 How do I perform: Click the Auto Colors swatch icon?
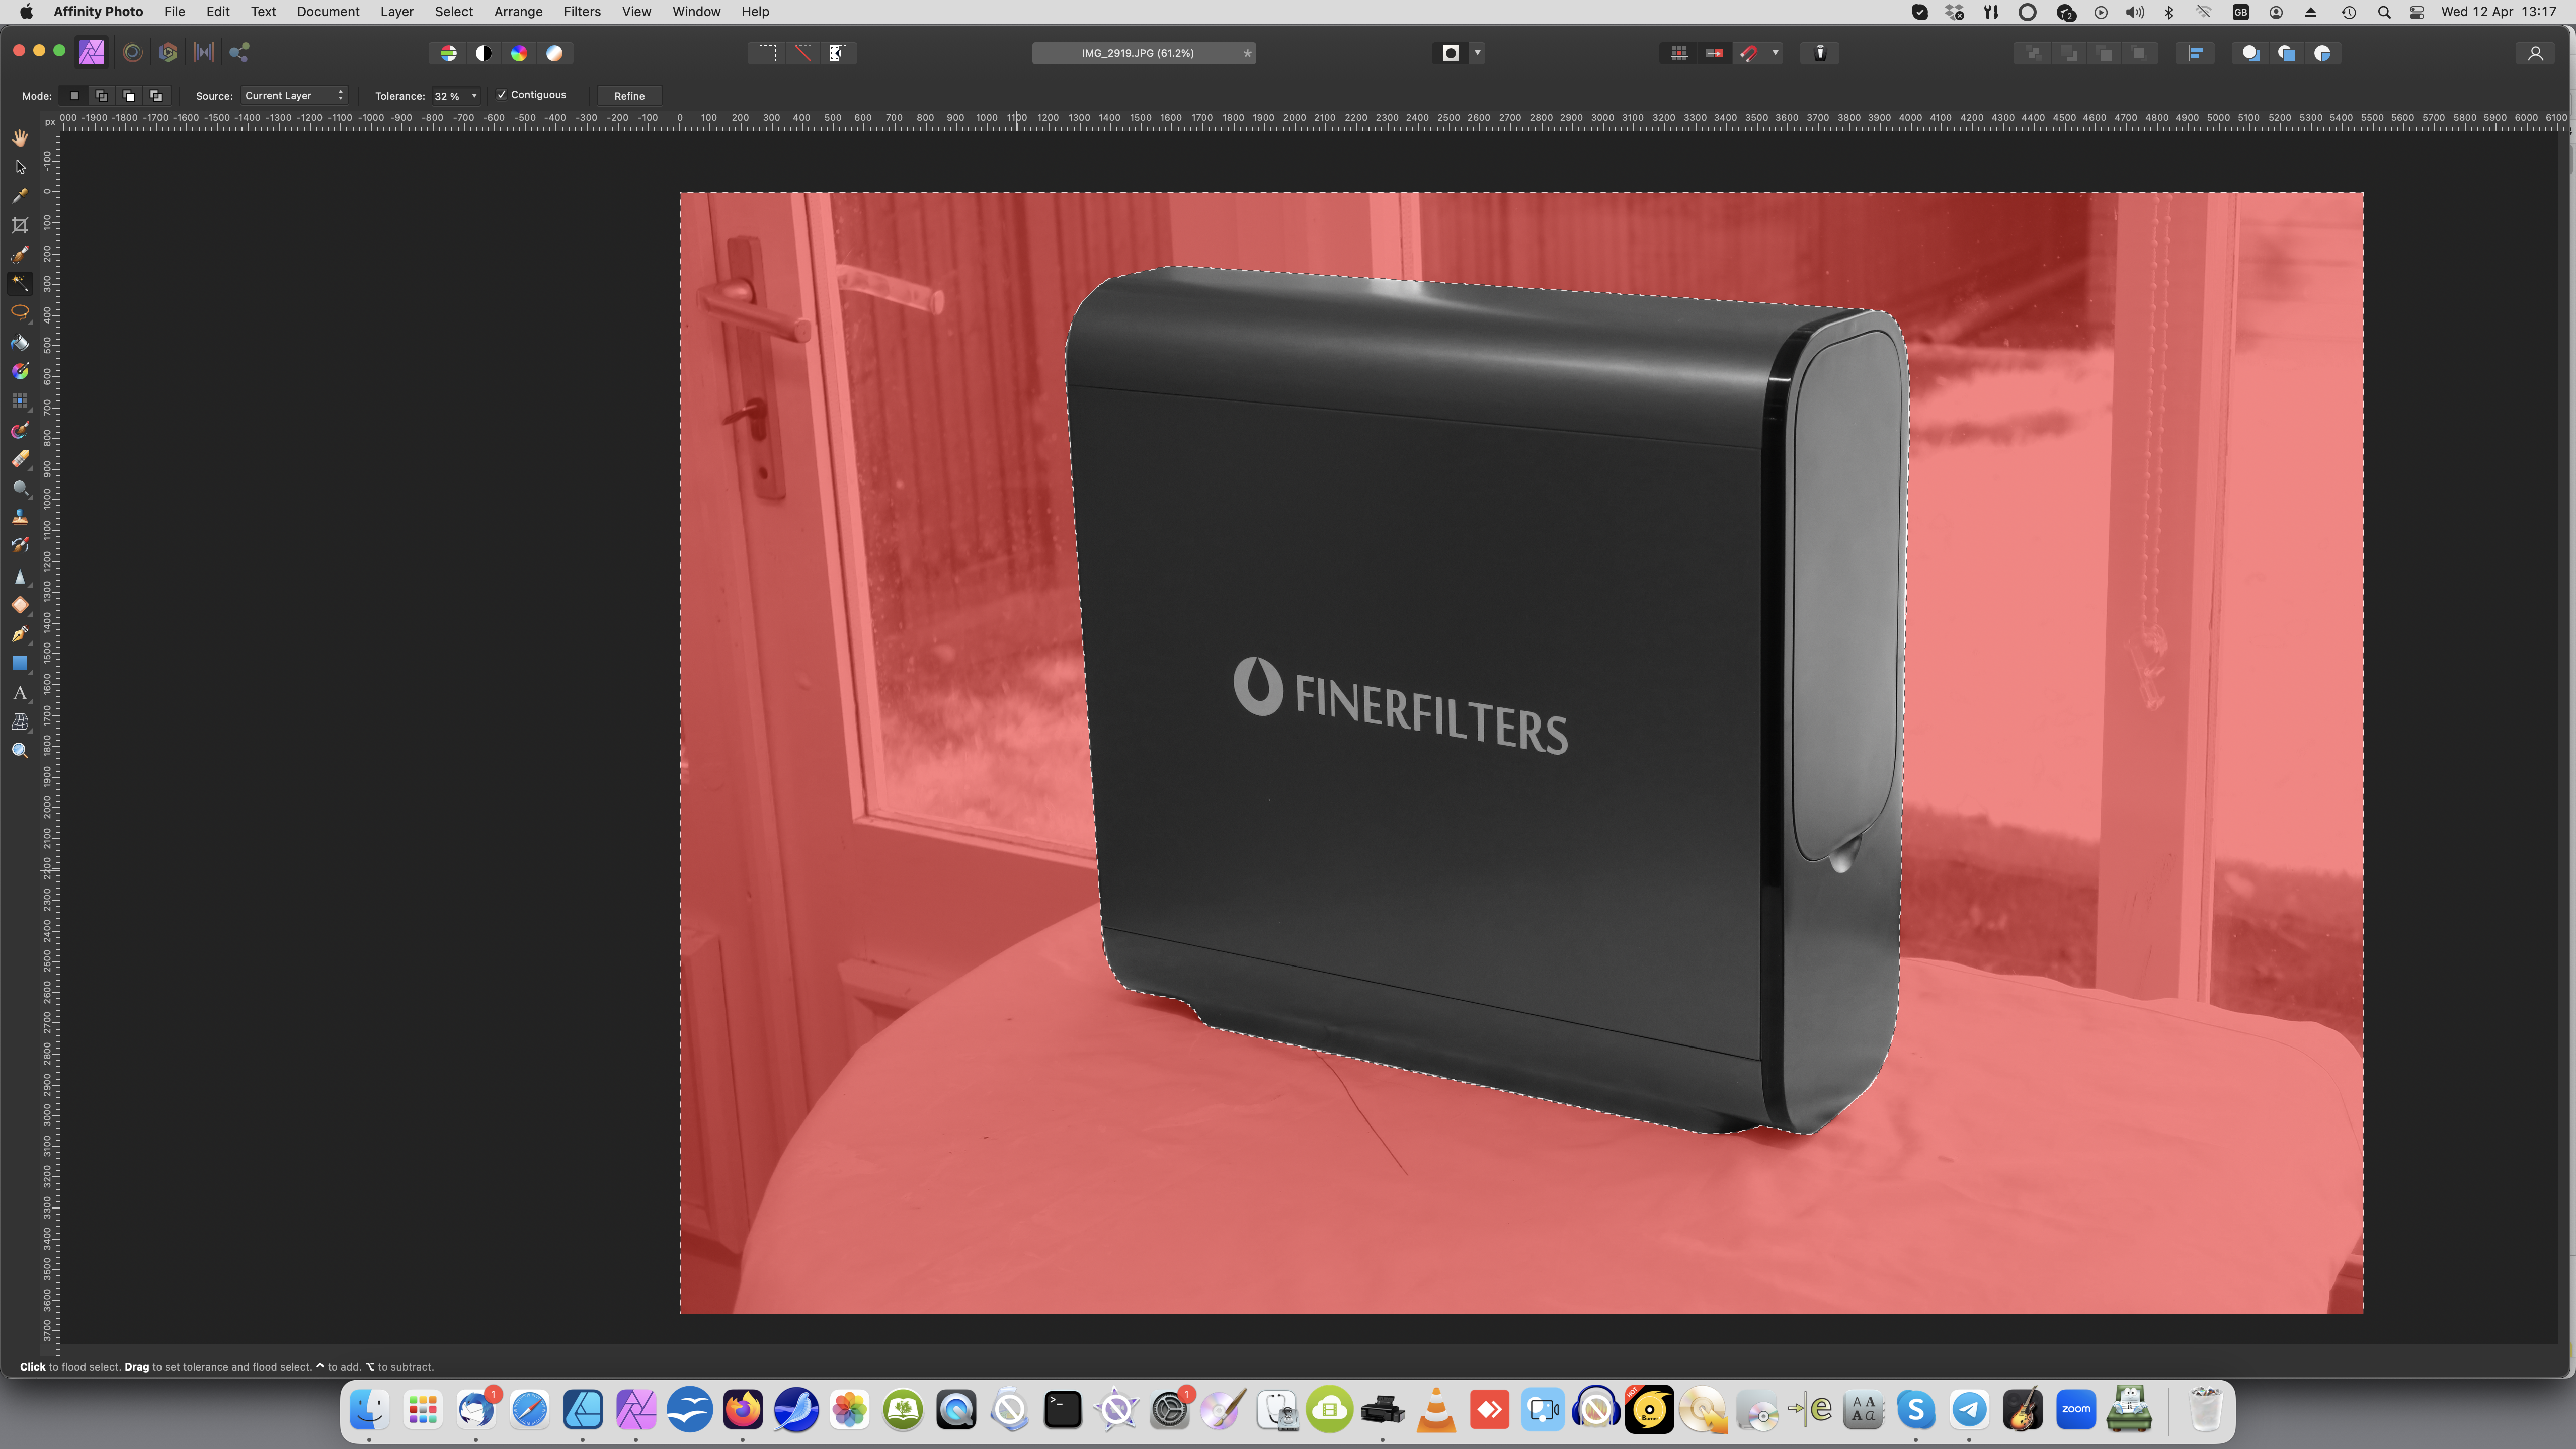tap(519, 53)
